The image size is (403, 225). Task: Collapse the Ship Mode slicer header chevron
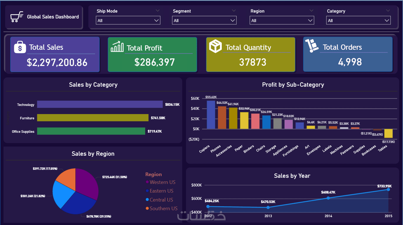click(157, 11)
